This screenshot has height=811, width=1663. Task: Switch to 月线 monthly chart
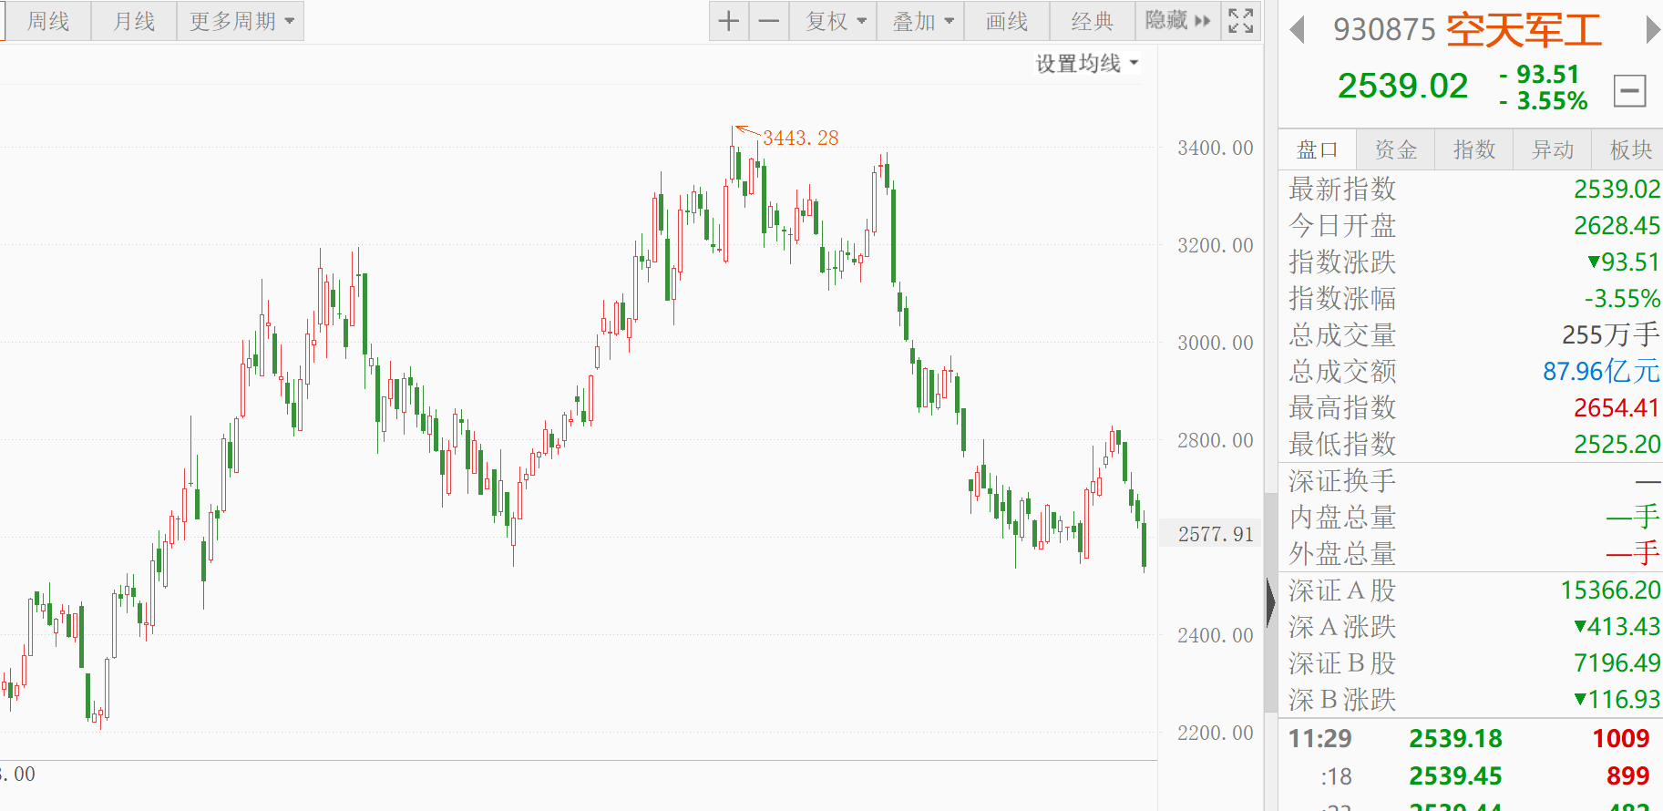point(134,21)
